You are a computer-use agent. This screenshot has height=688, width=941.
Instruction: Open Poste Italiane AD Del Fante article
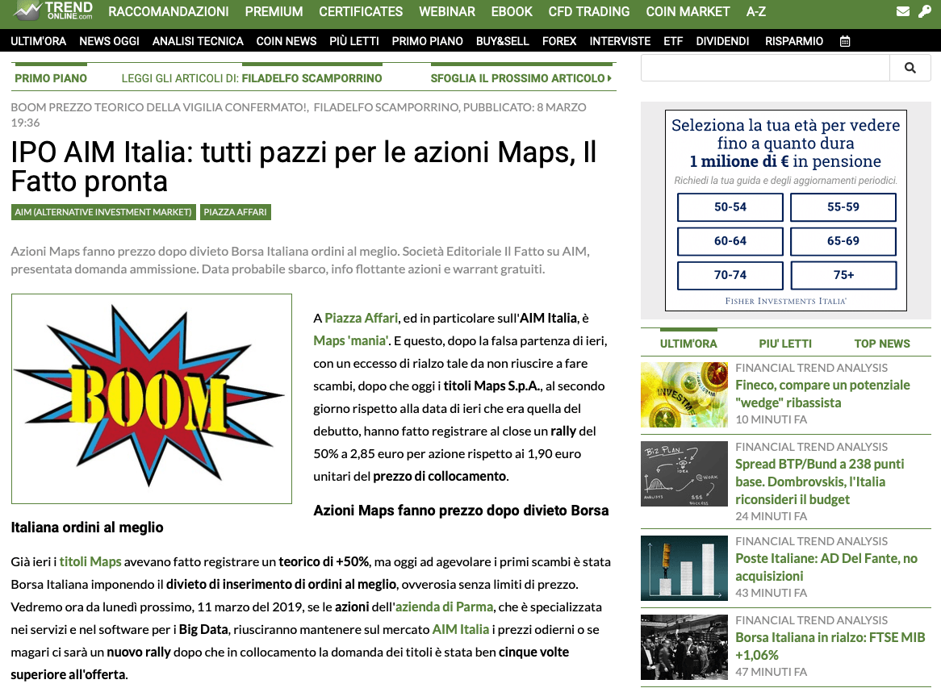(x=826, y=567)
